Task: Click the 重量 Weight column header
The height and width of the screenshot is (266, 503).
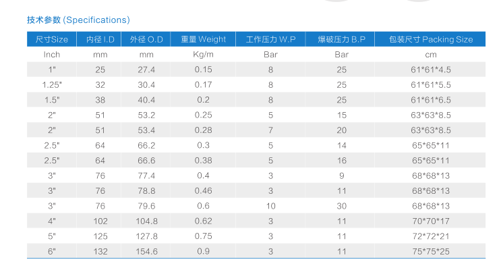Action: (x=203, y=39)
